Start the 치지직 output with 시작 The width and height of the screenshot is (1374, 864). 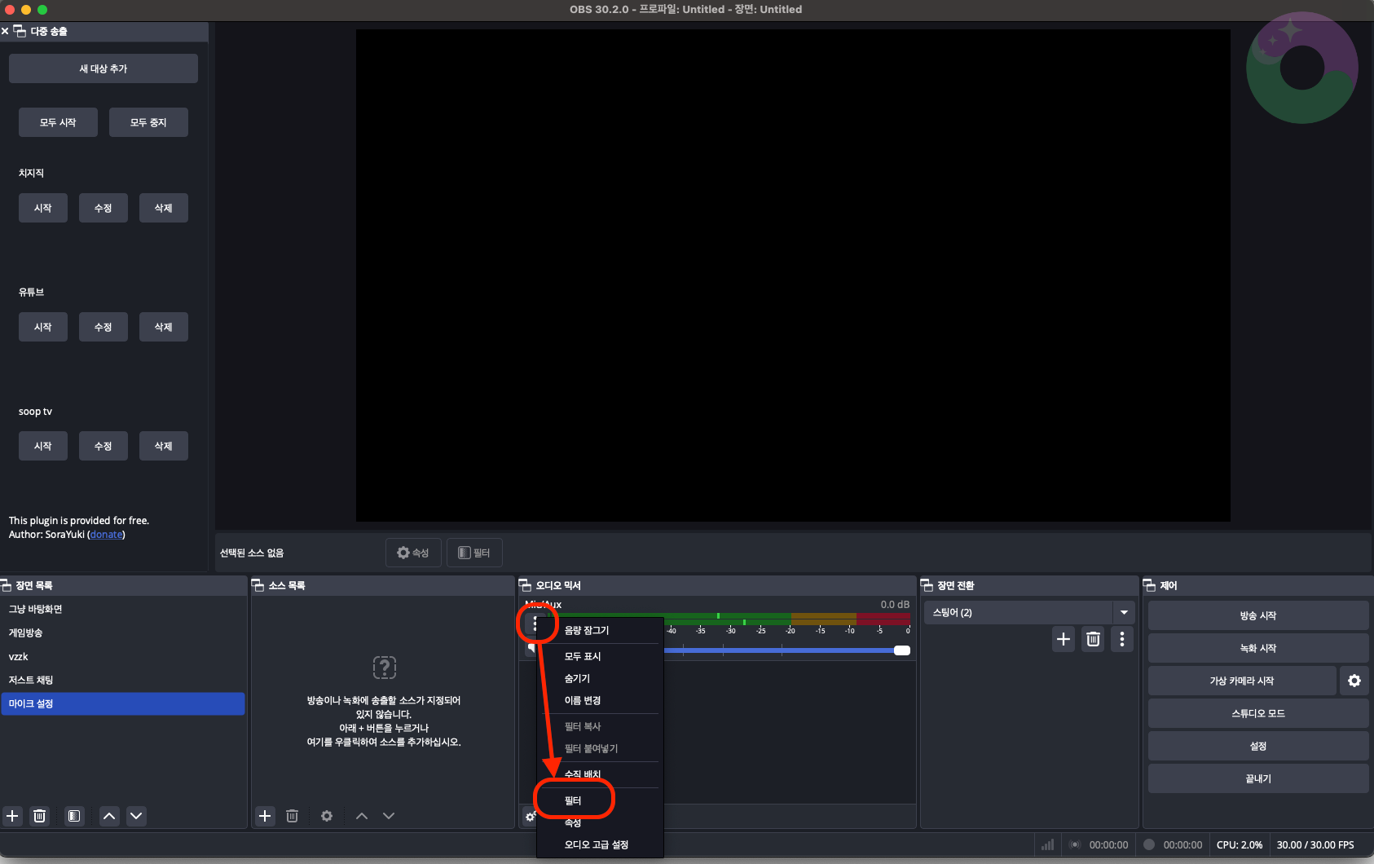(x=43, y=208)
